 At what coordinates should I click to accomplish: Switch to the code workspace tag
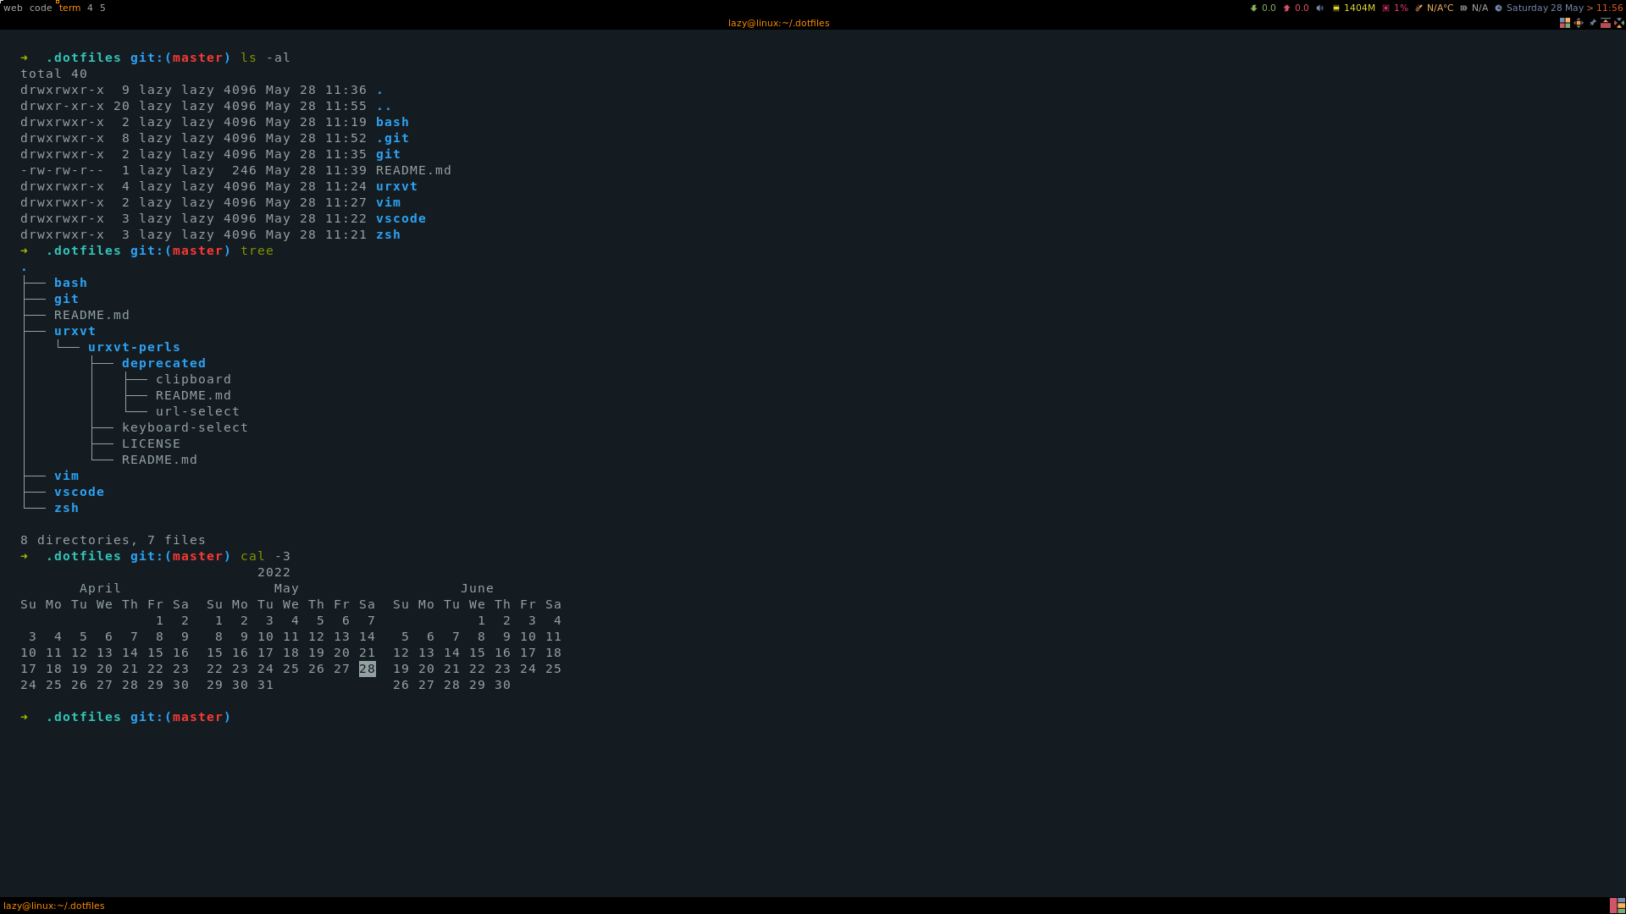coord(41,8)
